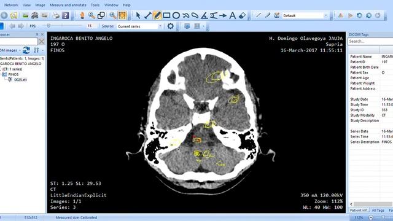Viewport: 393px width, 221px height.
Task: Click the rotate left icon
Action: 359,15
